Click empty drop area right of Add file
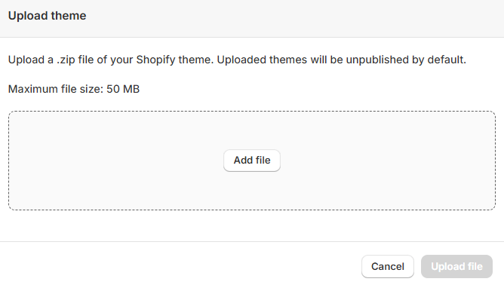The image size is (504, 291). (386, 161)
